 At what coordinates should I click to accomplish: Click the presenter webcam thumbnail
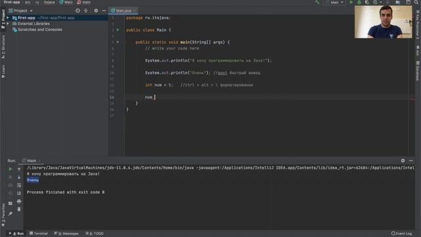[383, 22]
